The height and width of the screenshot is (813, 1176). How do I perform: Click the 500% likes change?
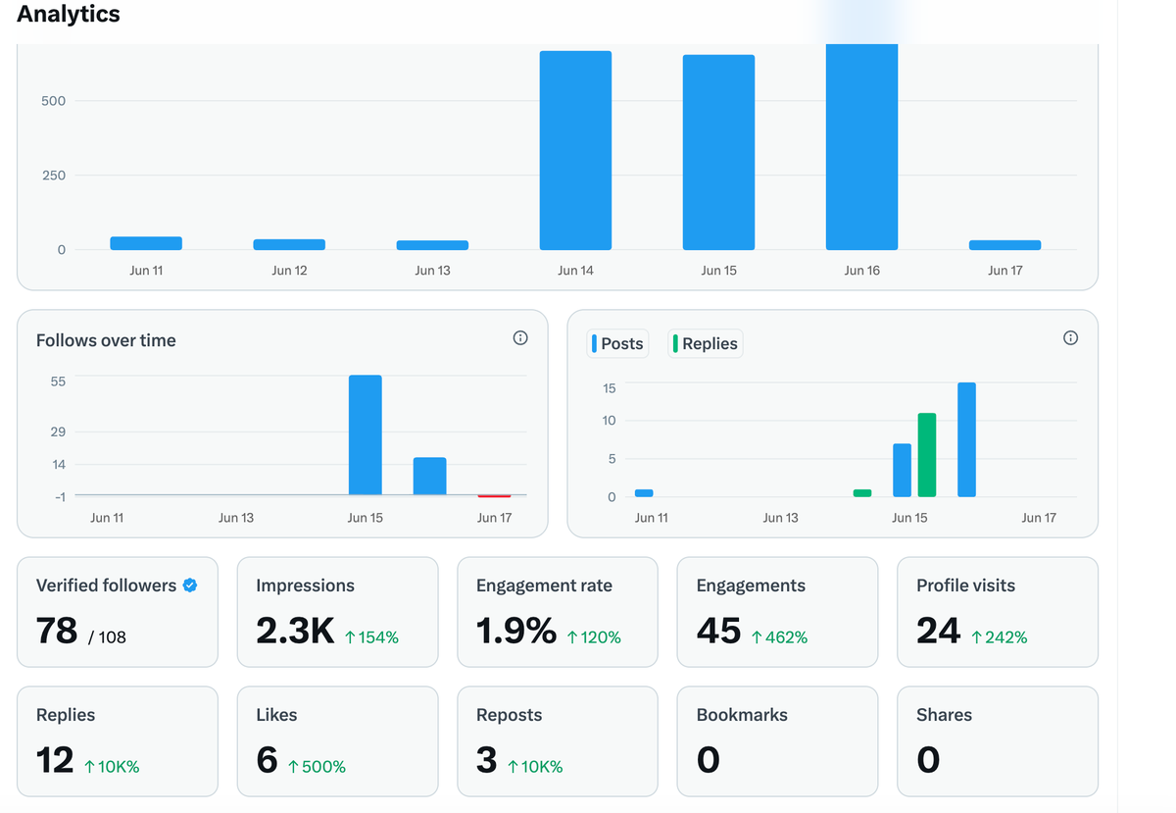click(317, 767)
